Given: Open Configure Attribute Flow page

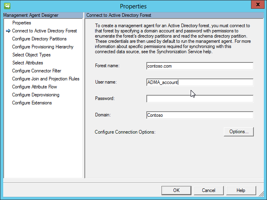Looking at the screenshot, I should coord(34,87).
